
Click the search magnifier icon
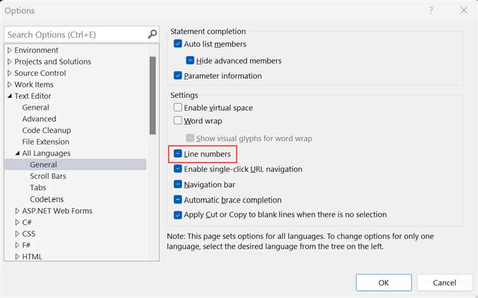pyautogui.click(x=152, y=34)
